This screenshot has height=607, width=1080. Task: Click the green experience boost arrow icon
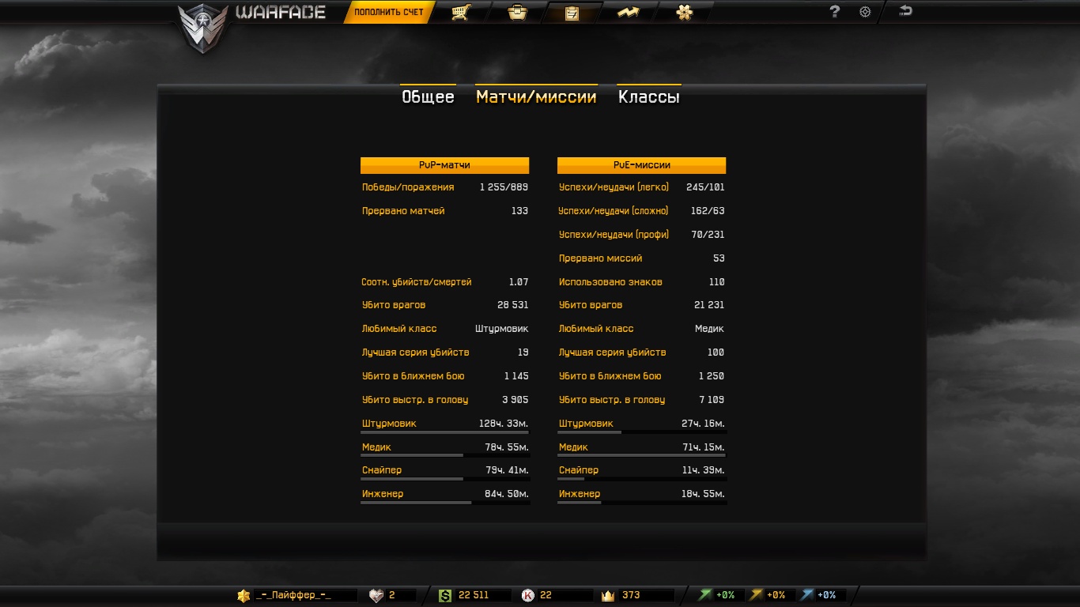(x=705, y=594)
